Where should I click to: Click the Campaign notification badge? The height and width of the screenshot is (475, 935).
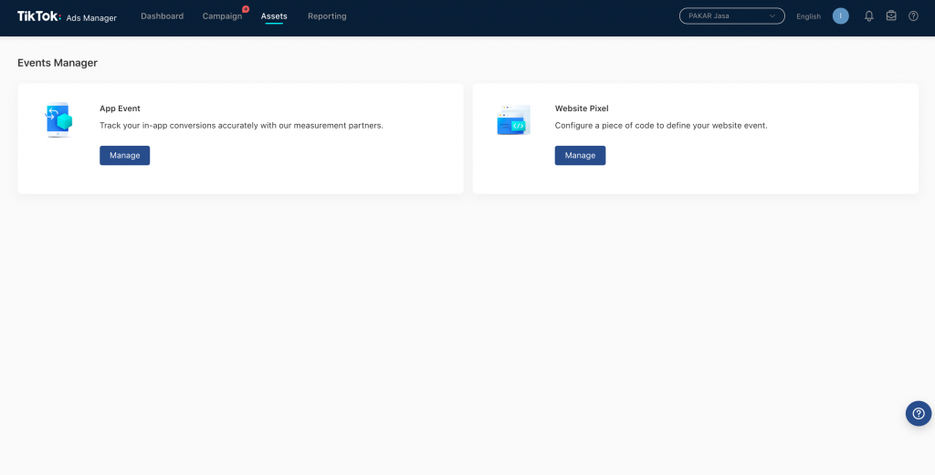[x=245, y=9]
